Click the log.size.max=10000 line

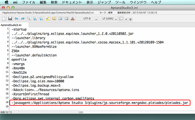pyautogui.click(x=38, y=81)
